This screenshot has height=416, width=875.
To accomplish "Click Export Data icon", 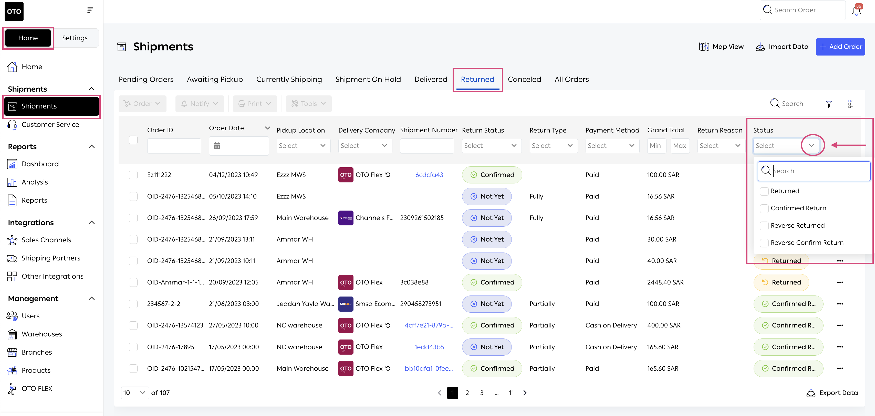I will click(x=811, y=393).
